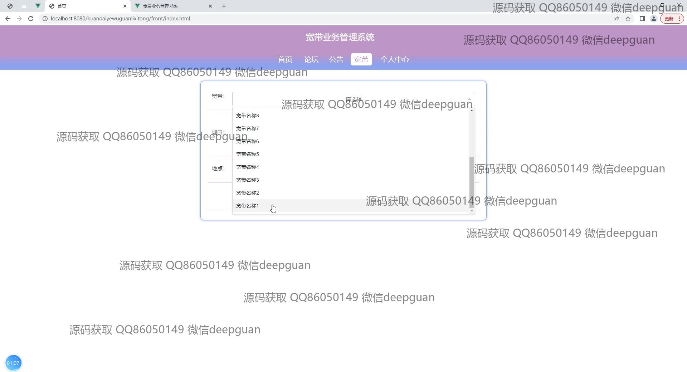The width and height of the screenshot is (687, 372).
Task: Click the 更新 browser update button
Action: [x=672, y=19]
